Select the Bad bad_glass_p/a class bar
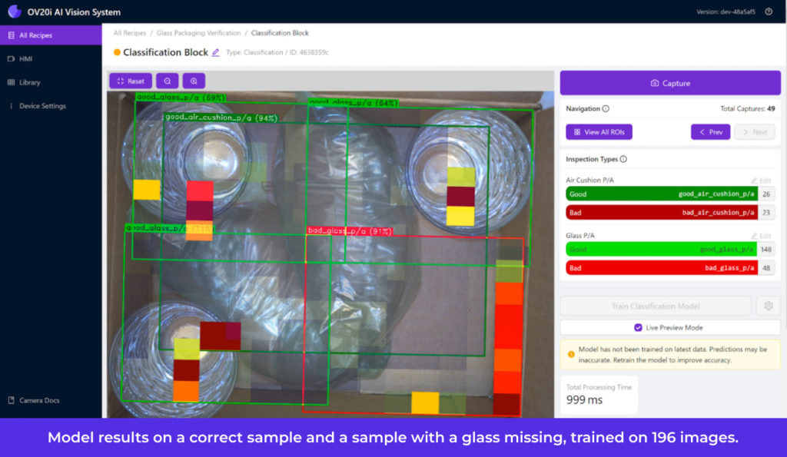787x457 pixels. [662, 267]
